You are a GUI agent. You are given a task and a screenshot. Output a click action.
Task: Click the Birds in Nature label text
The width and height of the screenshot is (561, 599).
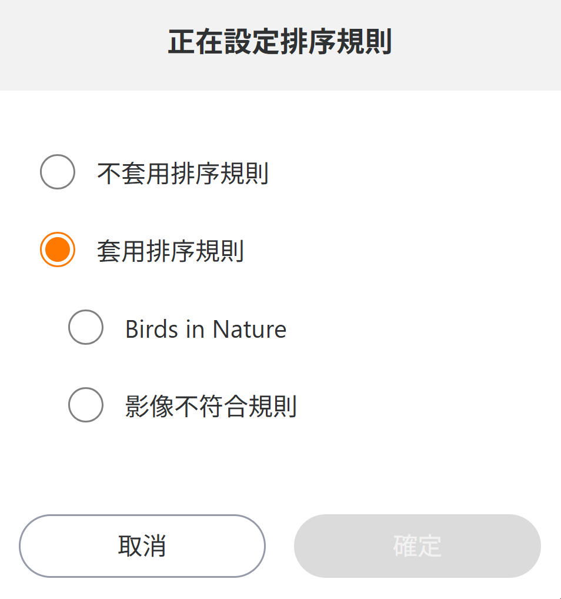pyautogui.click(x=205, y=329)
